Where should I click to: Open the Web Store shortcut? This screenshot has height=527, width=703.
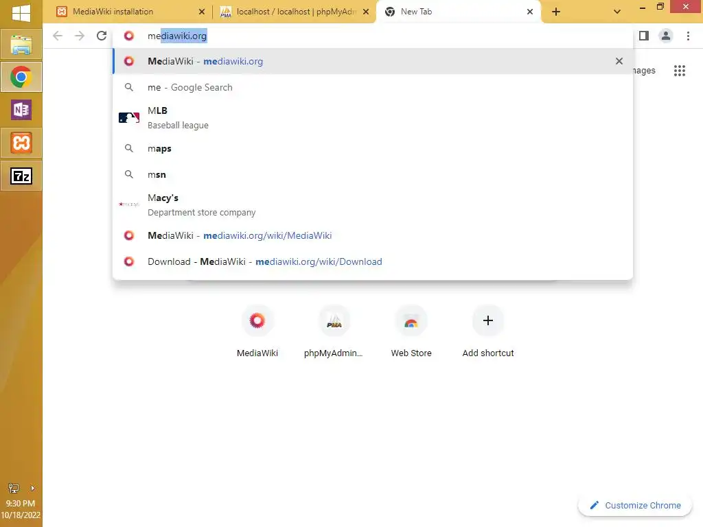[411, 332]
